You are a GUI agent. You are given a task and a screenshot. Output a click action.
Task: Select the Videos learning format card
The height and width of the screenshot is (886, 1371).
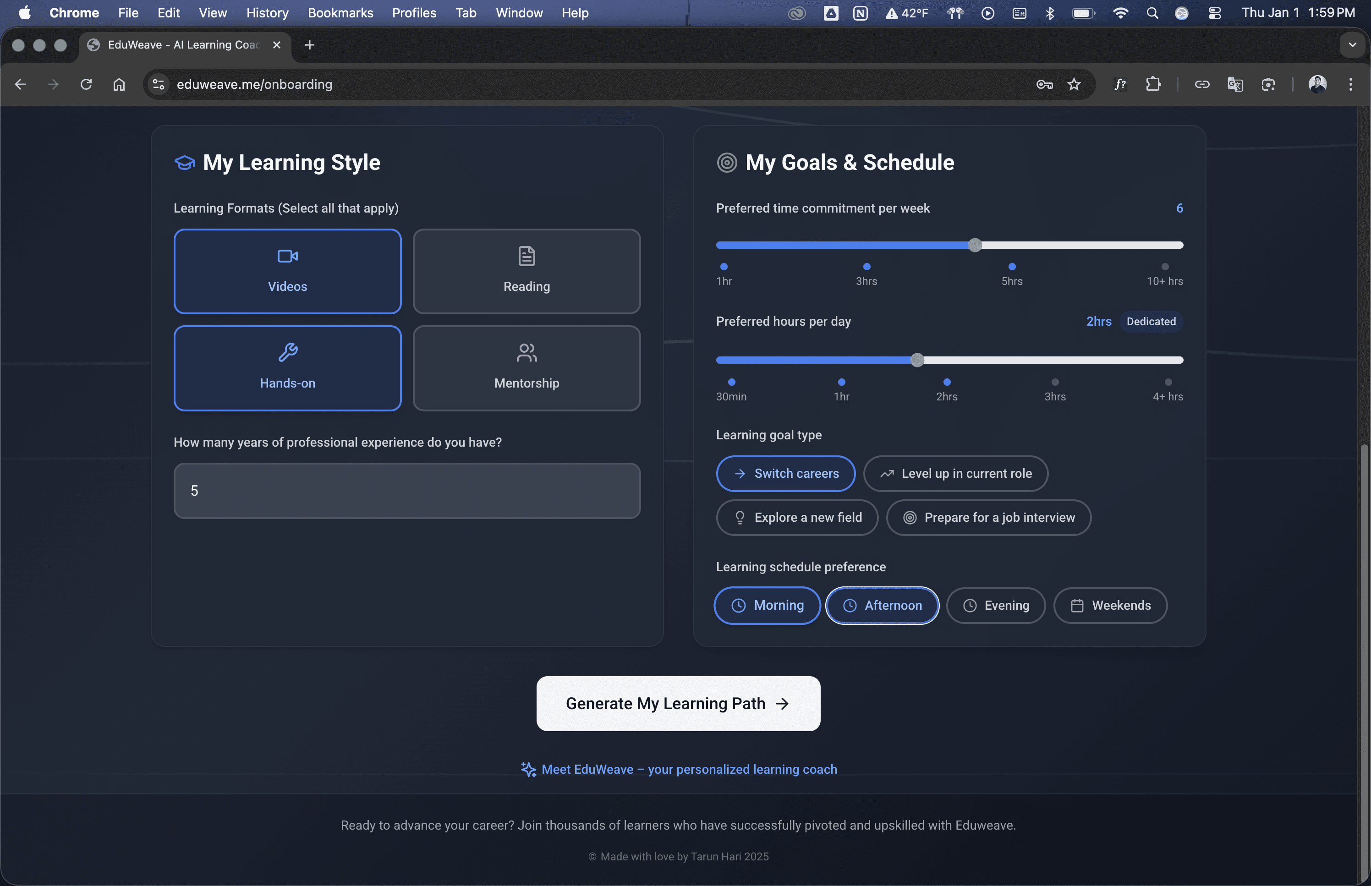tap(287, 271)
